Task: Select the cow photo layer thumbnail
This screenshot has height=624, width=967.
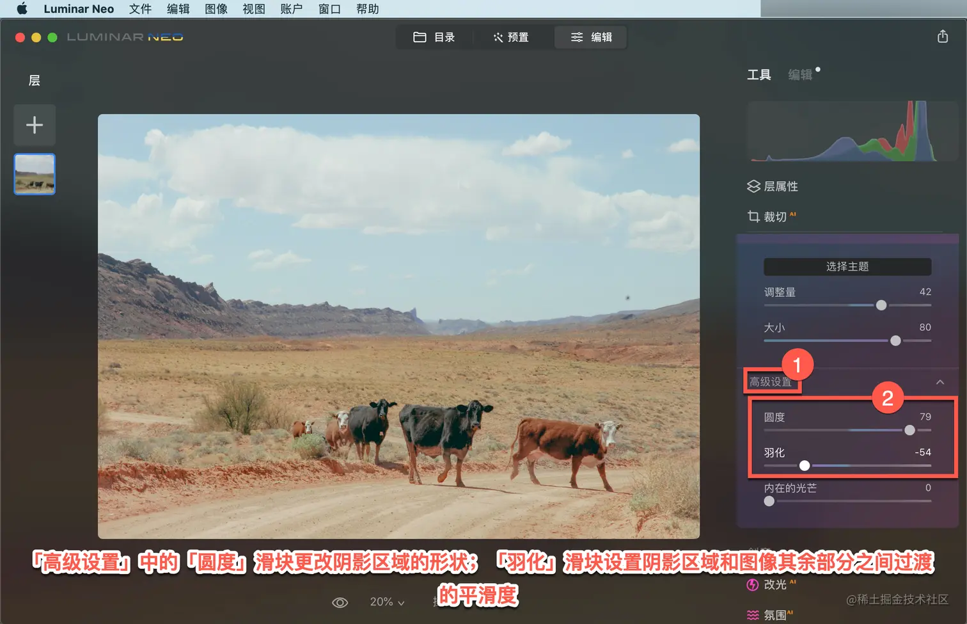Action: (35, 174)
